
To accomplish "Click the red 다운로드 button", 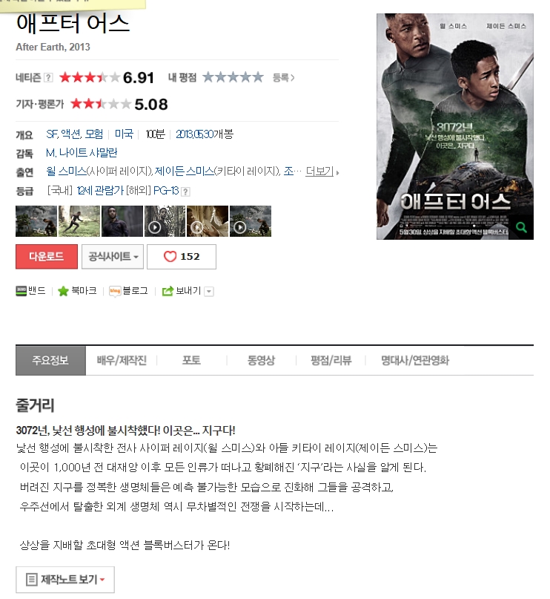I will pyautogui.click(x=47, y=257).
